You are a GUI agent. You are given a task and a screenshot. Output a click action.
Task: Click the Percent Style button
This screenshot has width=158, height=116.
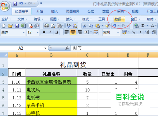pos(134,32)
